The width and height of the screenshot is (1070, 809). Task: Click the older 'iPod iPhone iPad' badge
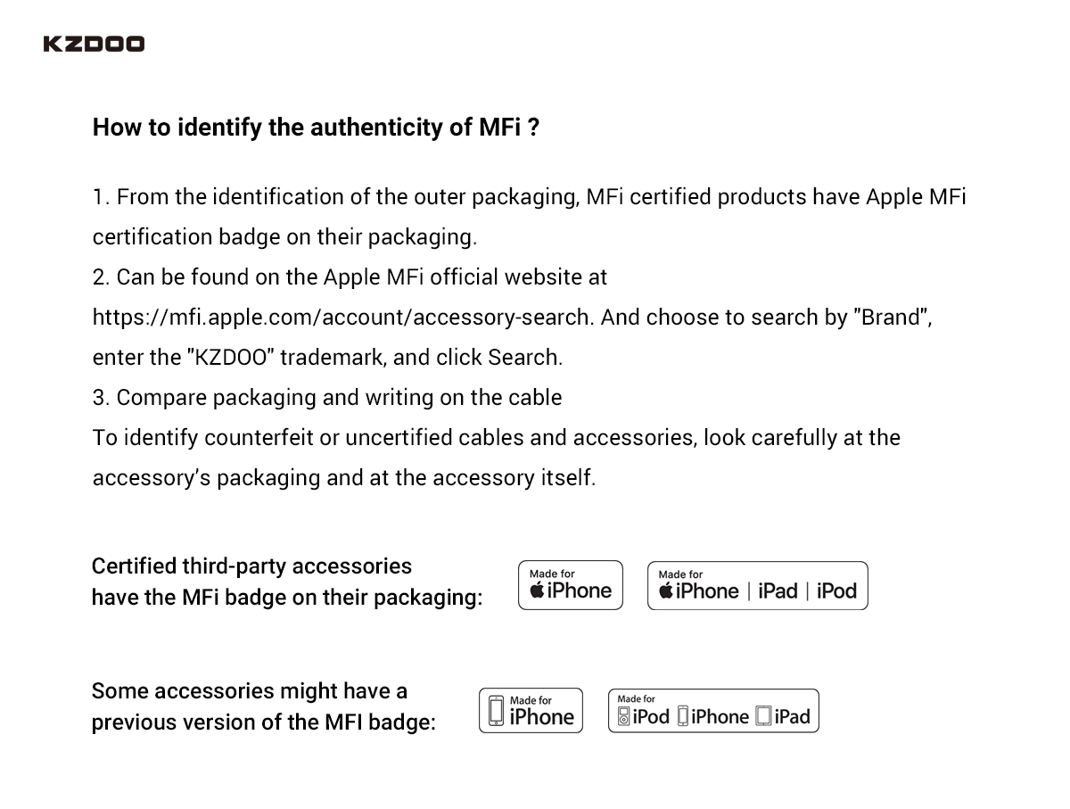(x=713, y=711)
